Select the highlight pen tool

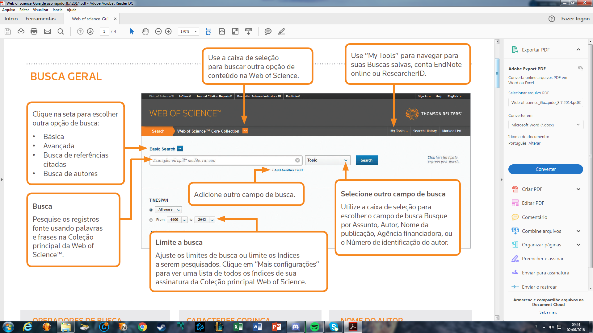(x=281, y=31)
